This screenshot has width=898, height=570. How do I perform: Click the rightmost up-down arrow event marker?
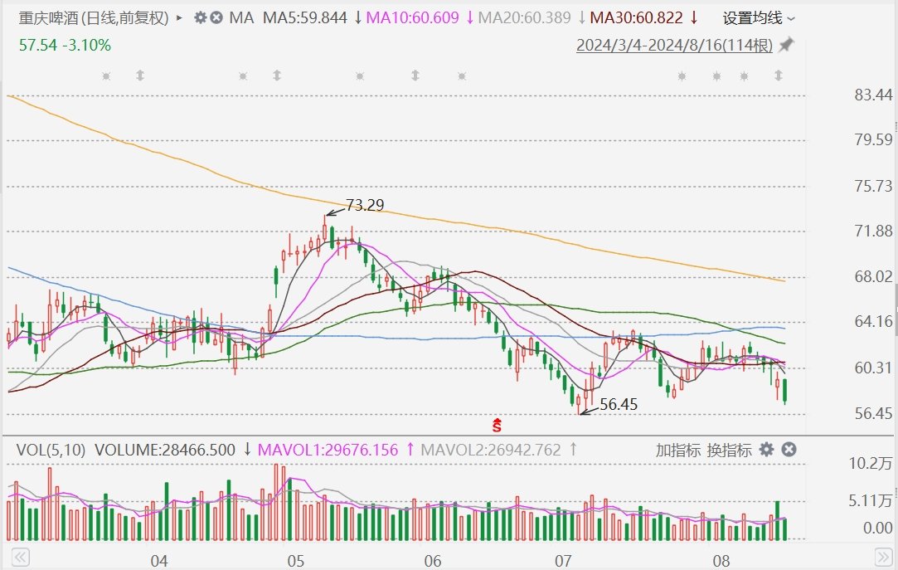tap(779, 75)
